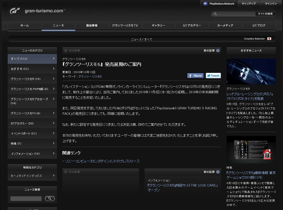This screenshot has width=283, height=210.
Task: Click the PlayStation Network logo icon
Action: click(205, 4)
